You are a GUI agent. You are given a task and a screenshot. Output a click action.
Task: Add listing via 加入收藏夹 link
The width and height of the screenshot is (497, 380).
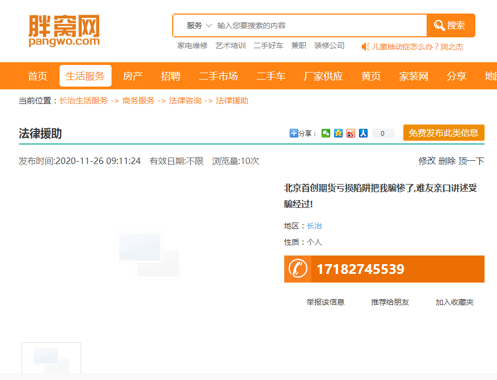(x=454, y=302)
